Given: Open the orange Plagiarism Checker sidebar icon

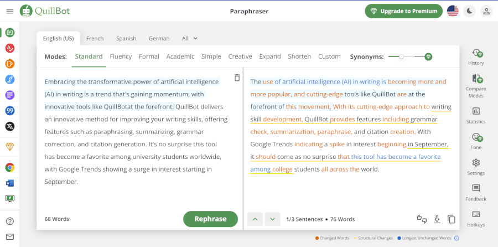Looking at the screenshot, I should coord(10,64).
